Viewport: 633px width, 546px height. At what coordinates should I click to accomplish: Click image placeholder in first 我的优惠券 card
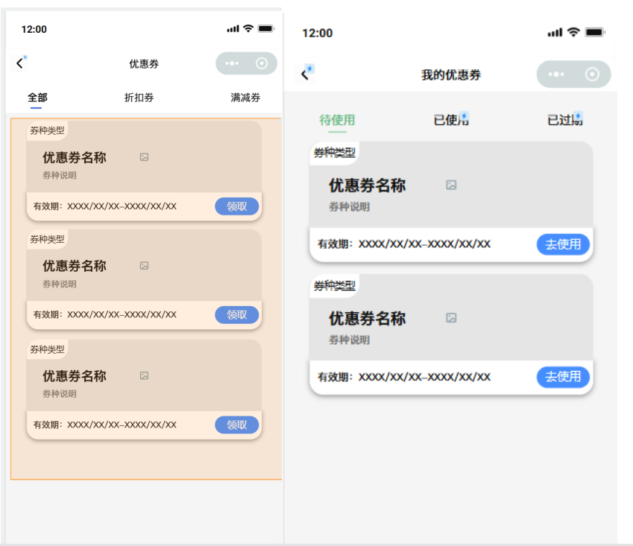point(451,185)
